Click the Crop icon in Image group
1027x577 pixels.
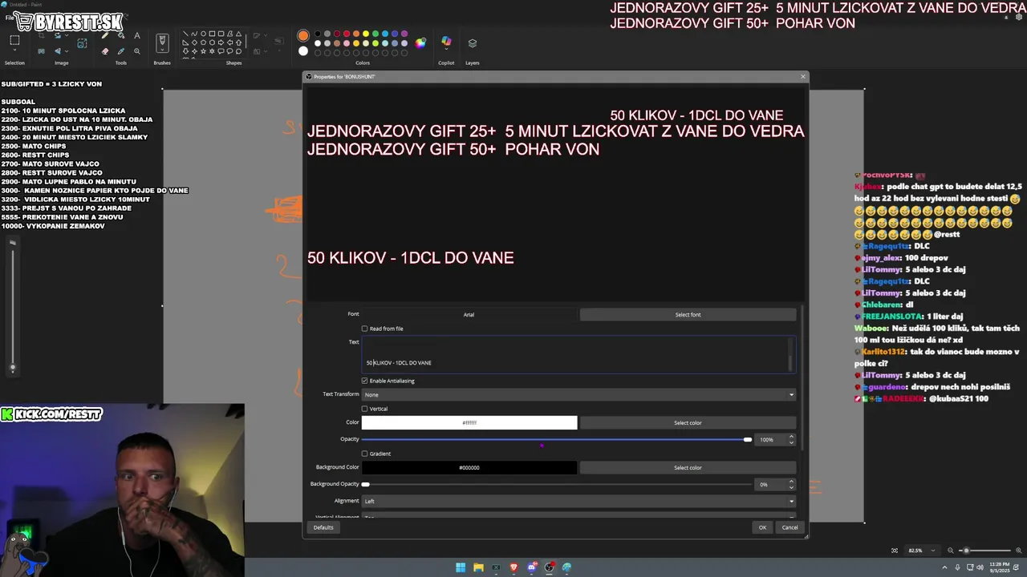pos(41,36)
